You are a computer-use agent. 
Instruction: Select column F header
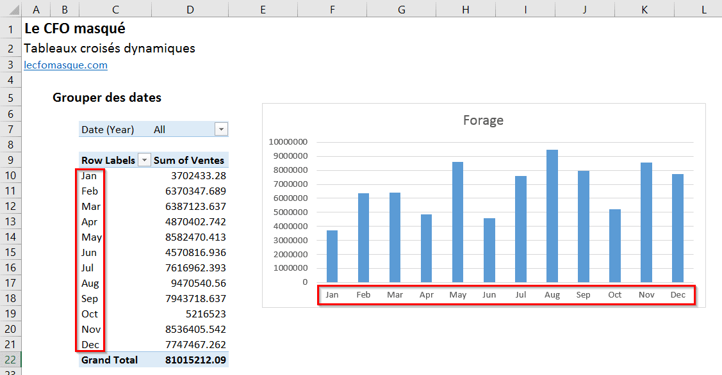point(331,9)
